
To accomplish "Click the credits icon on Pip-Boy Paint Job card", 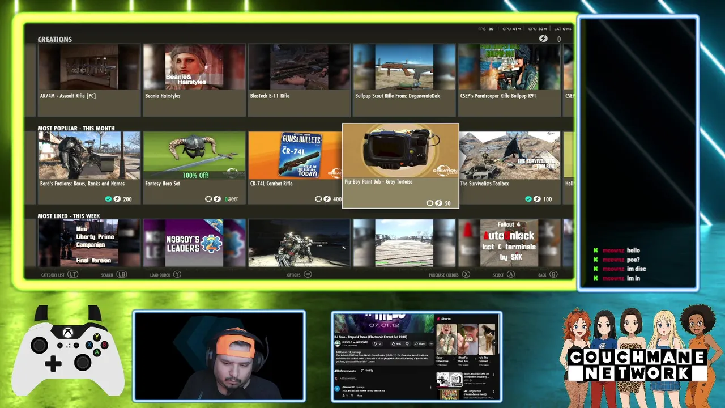I will pos(438,203).
